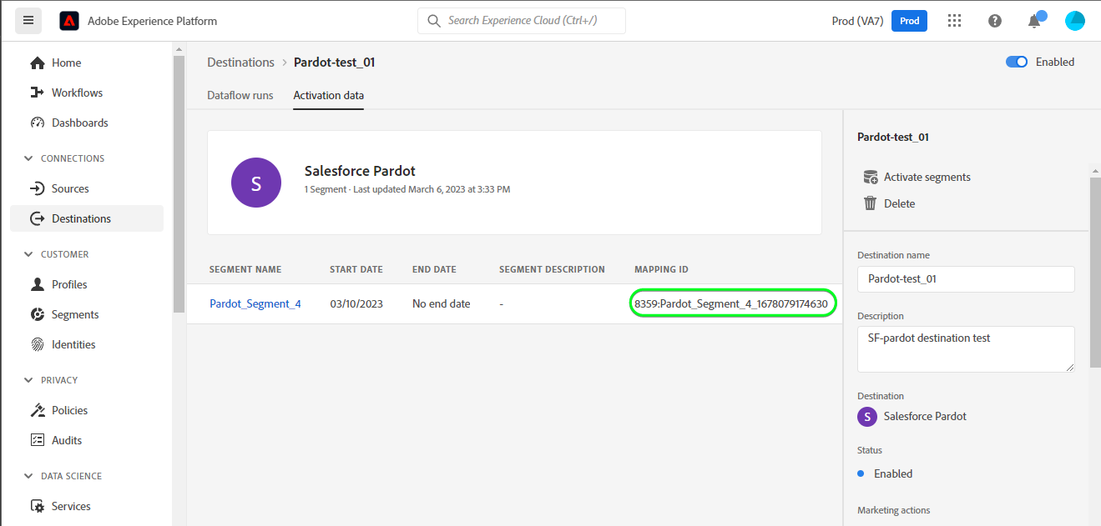Click the Dashboards gauge icon
The image size is (1101, 526).
[38, 123]
